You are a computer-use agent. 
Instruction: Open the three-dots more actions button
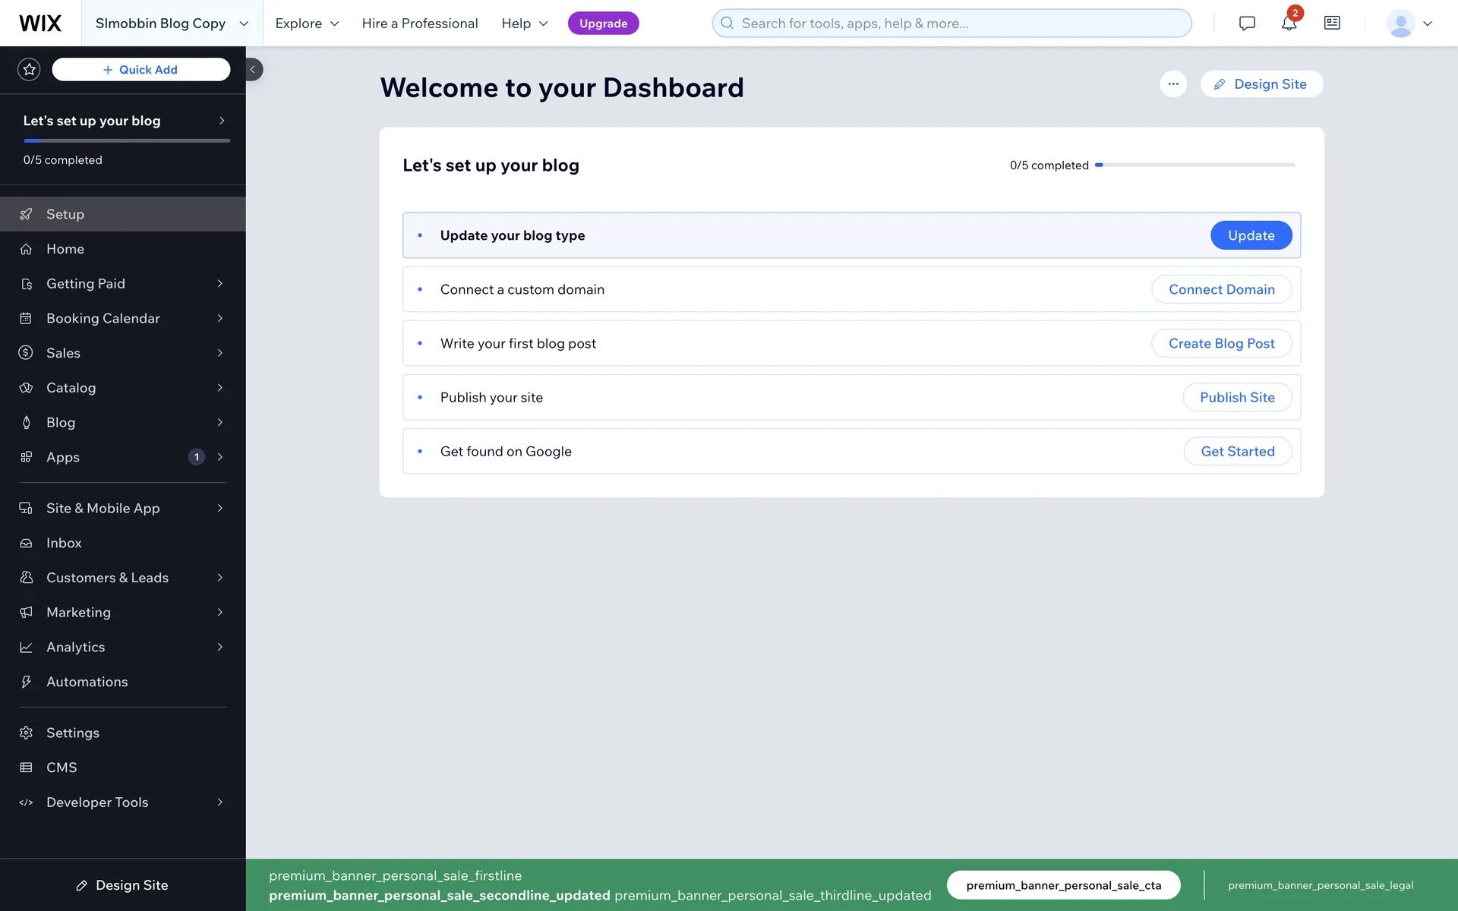pos(1173,84)
